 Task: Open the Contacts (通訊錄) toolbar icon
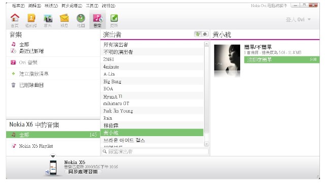[x=31, y=20]
